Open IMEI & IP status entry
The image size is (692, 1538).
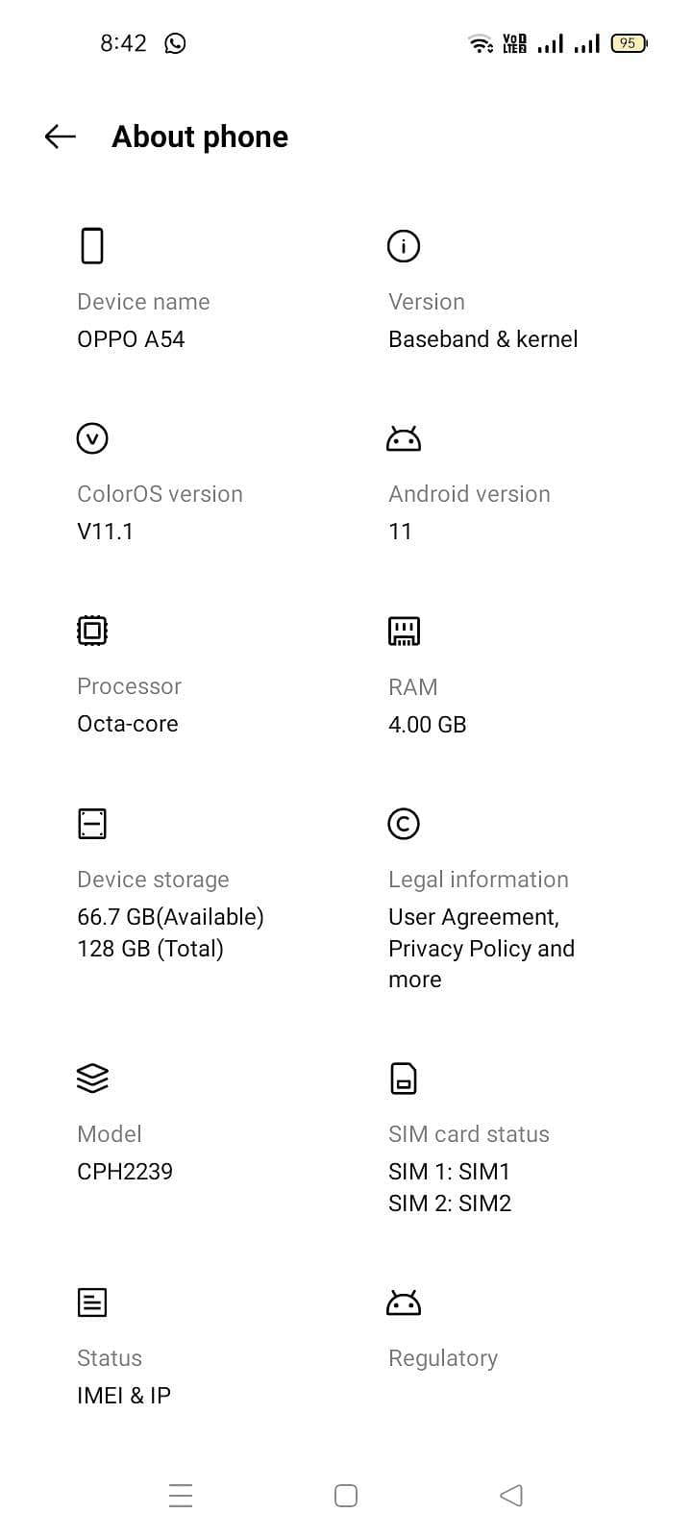point(124,1396)
